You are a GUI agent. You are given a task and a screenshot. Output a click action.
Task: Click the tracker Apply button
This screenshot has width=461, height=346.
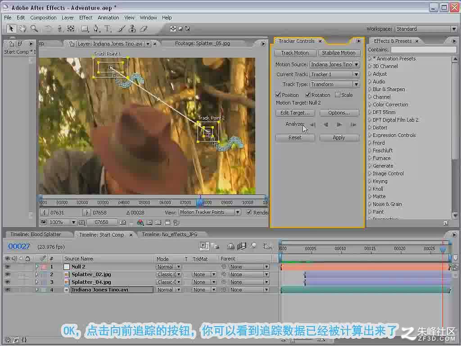point(339,138)
